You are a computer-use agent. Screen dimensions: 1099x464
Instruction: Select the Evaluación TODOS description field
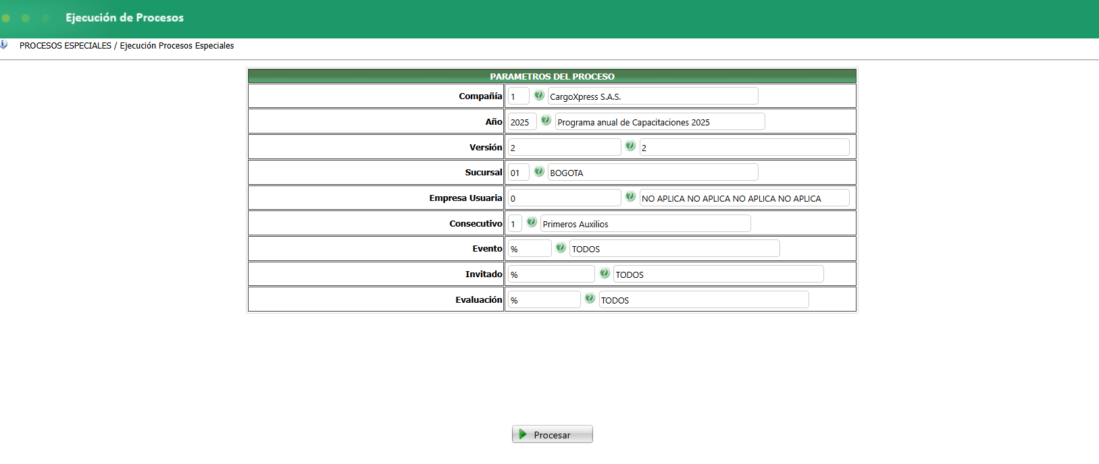click(x=704, y=299)
